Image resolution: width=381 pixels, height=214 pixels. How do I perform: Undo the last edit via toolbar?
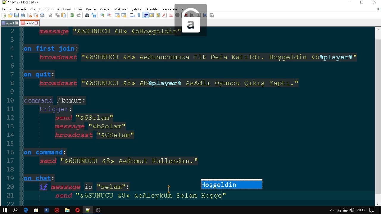72,15
